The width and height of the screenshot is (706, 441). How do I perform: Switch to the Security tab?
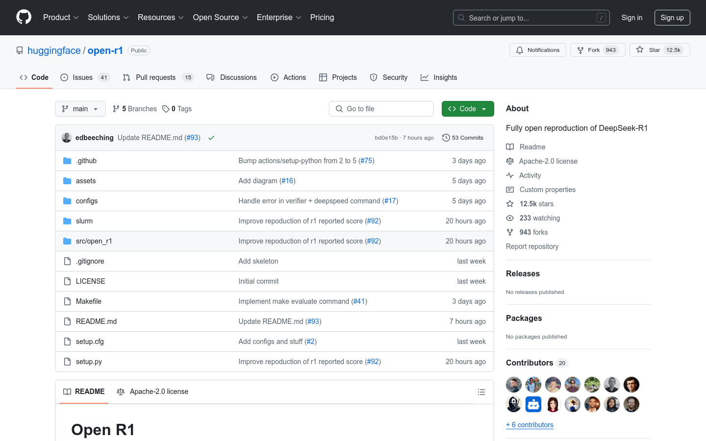[x=389, y=77]
